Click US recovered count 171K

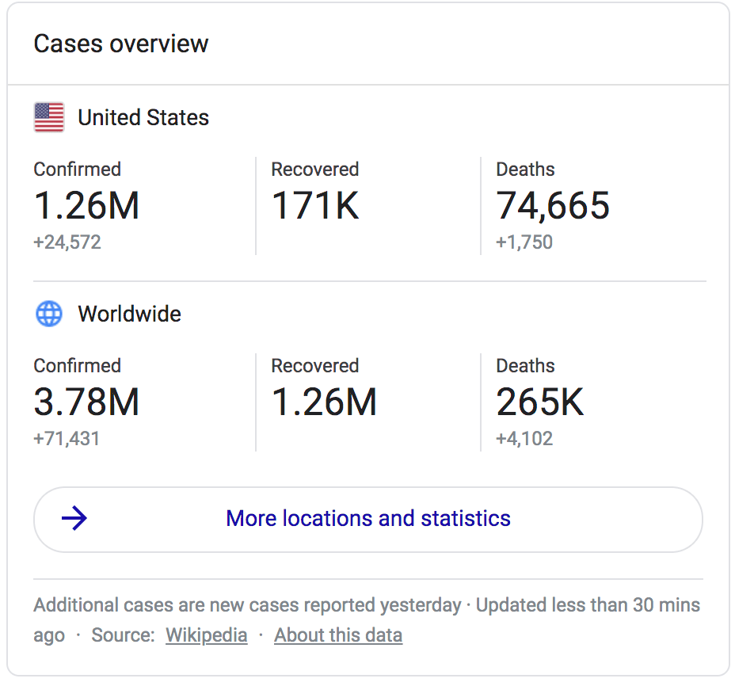coord(315,206)
